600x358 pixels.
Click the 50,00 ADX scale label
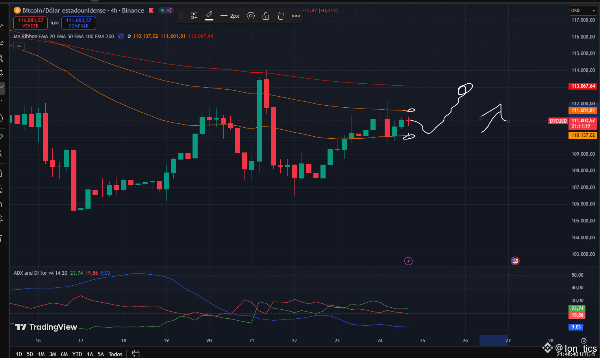577,275
